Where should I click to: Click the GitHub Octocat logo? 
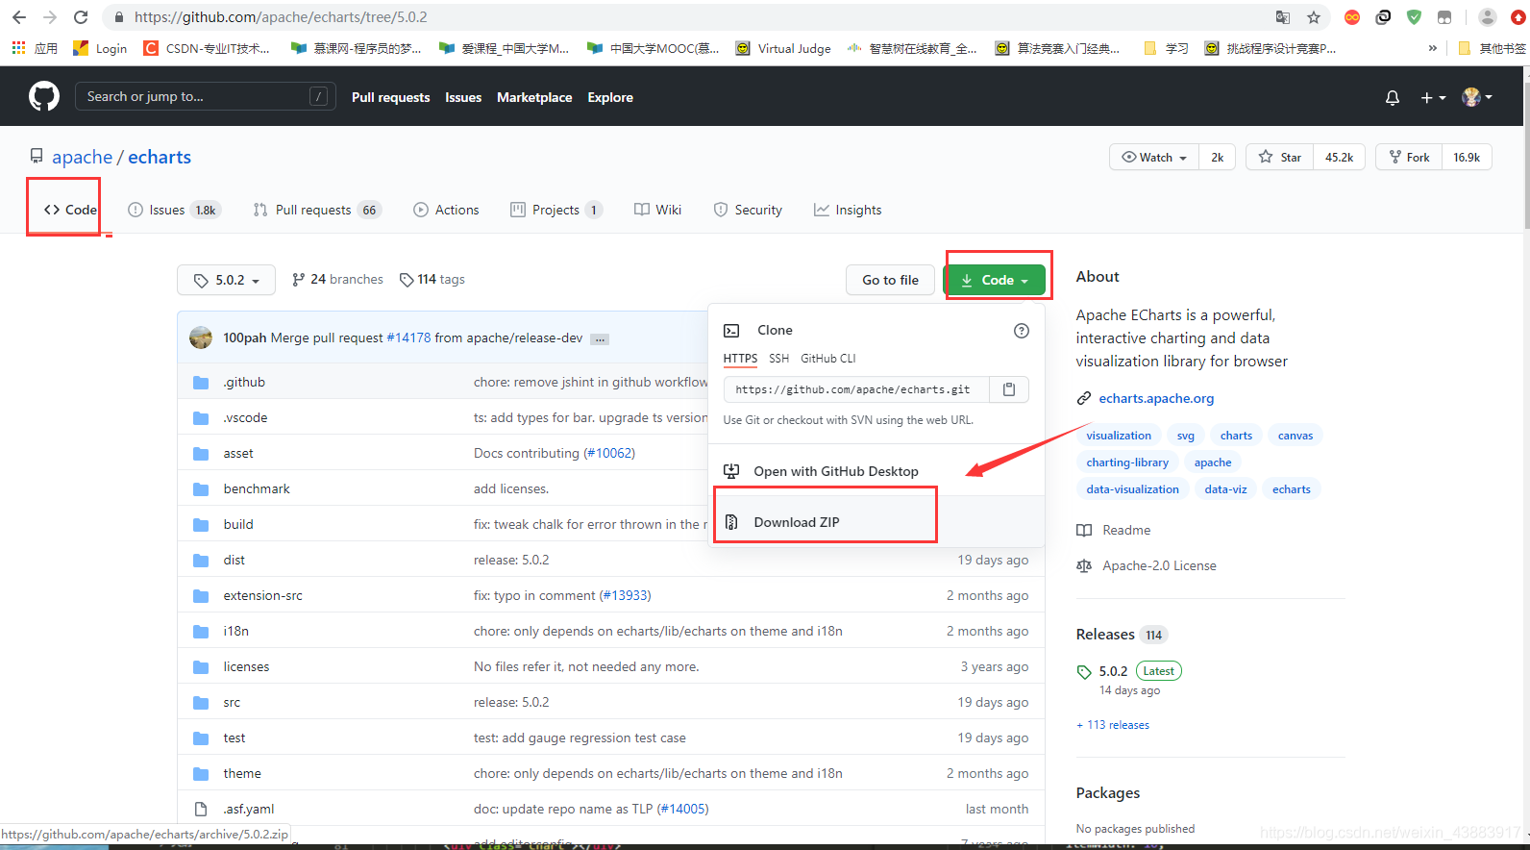click(44, 96)
